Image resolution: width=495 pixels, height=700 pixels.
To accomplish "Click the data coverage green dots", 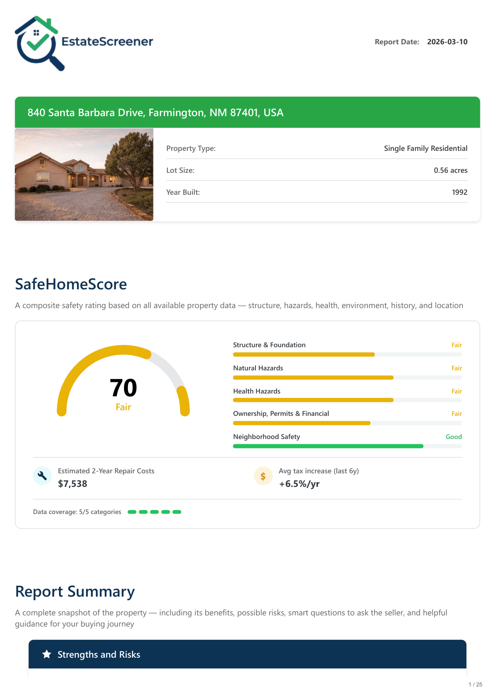I will (x=155, y=512).
